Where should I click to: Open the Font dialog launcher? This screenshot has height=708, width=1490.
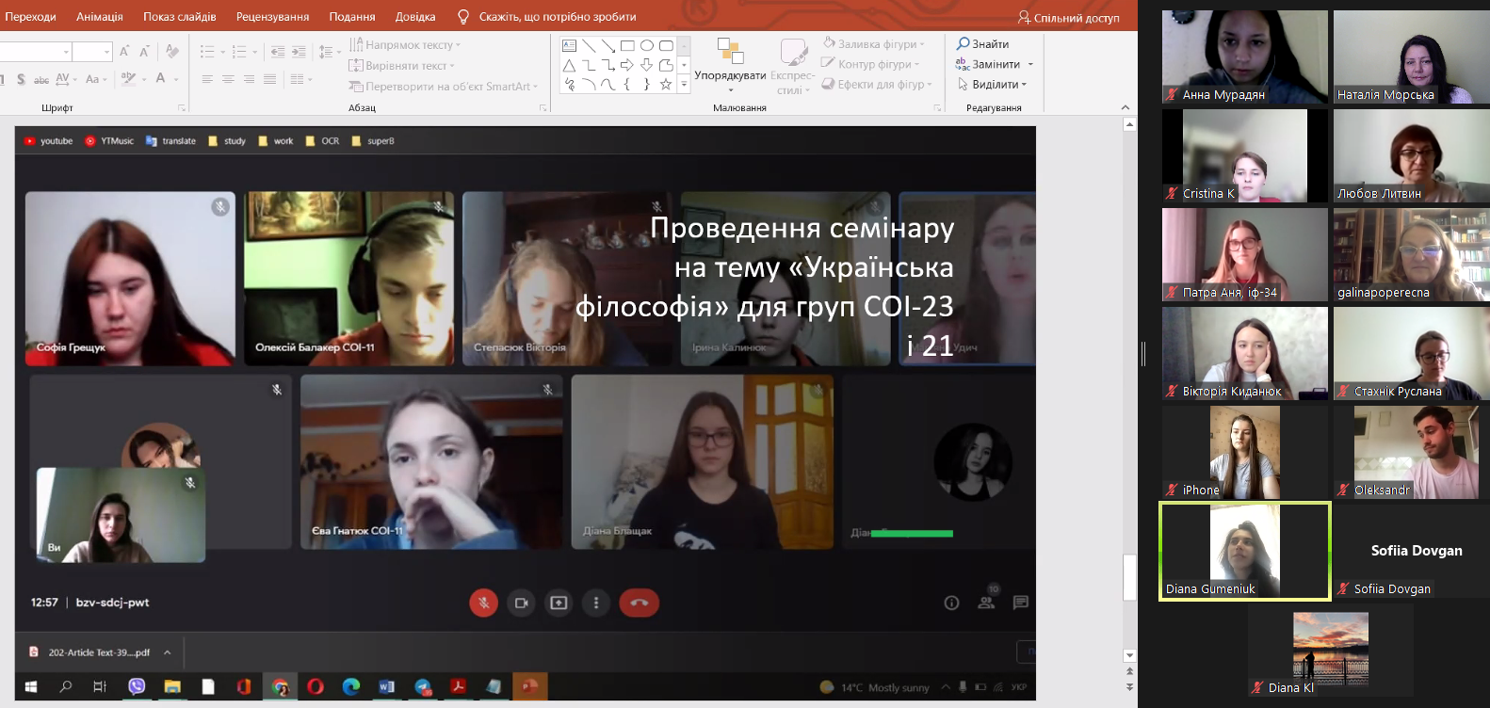[x=182, y=108]
